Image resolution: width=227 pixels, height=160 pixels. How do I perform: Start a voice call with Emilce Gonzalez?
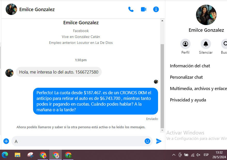click(x=131, y=10)
